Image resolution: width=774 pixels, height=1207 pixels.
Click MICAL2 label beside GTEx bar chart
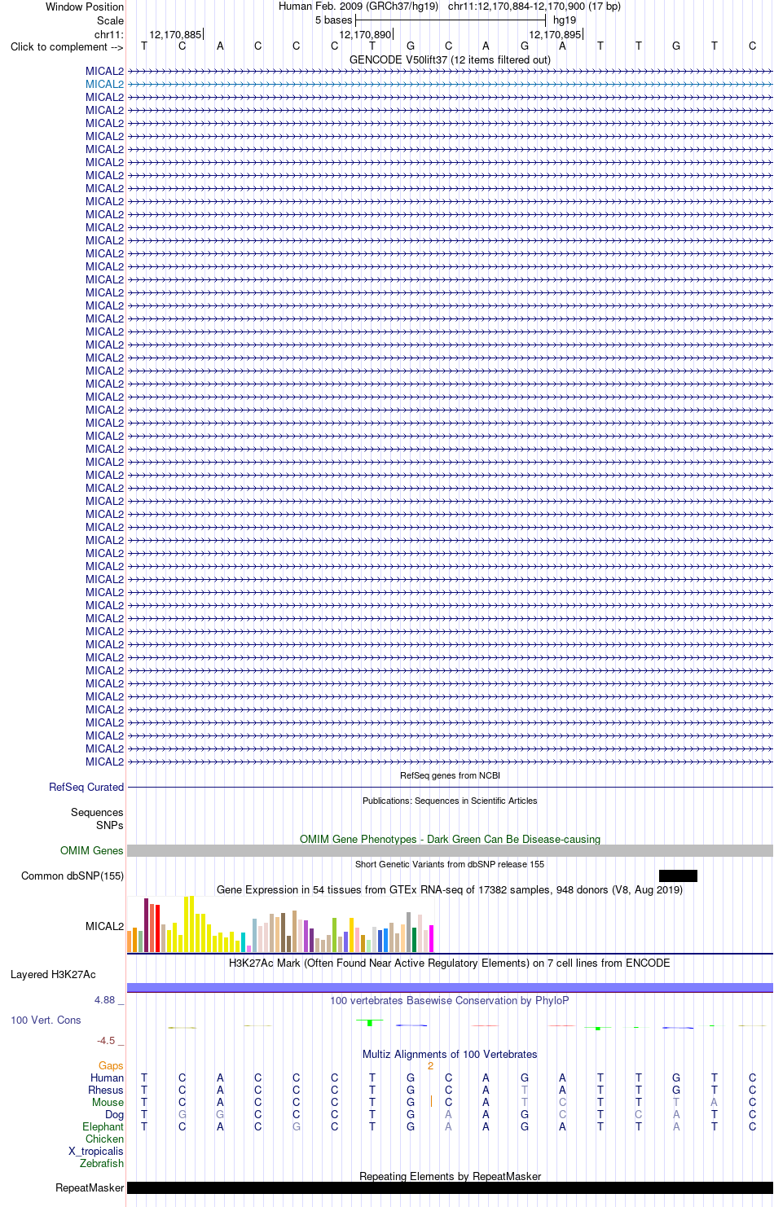point(104,926)
